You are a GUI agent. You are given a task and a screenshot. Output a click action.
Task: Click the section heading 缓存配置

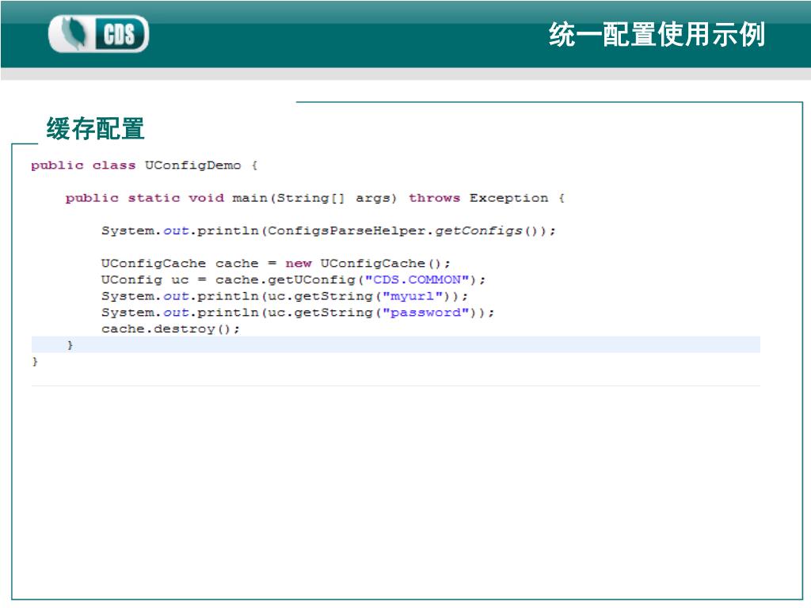95,128
